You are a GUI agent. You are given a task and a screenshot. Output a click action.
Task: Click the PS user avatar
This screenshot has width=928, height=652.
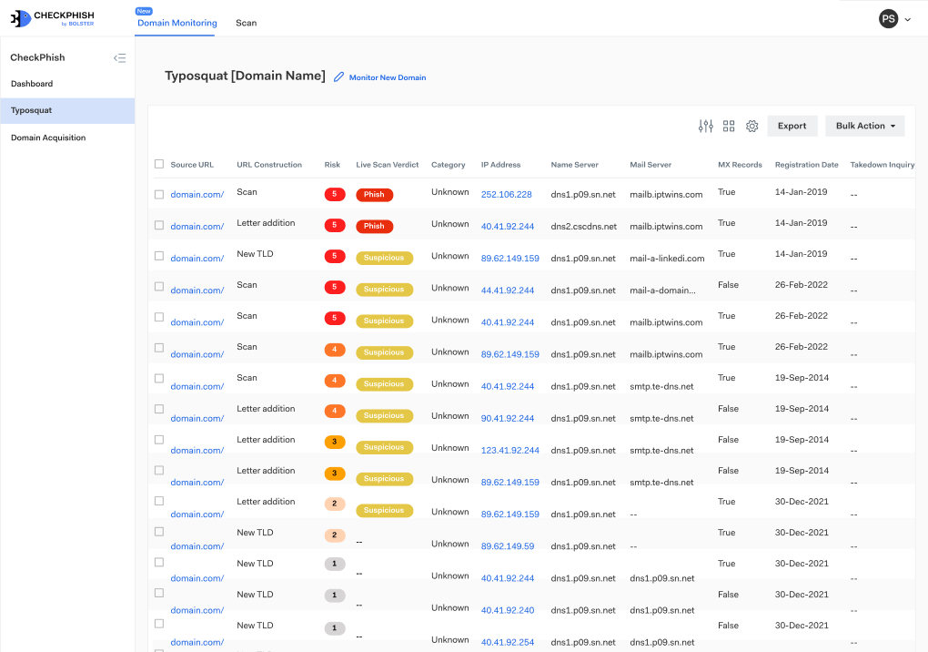click(888, 19)
